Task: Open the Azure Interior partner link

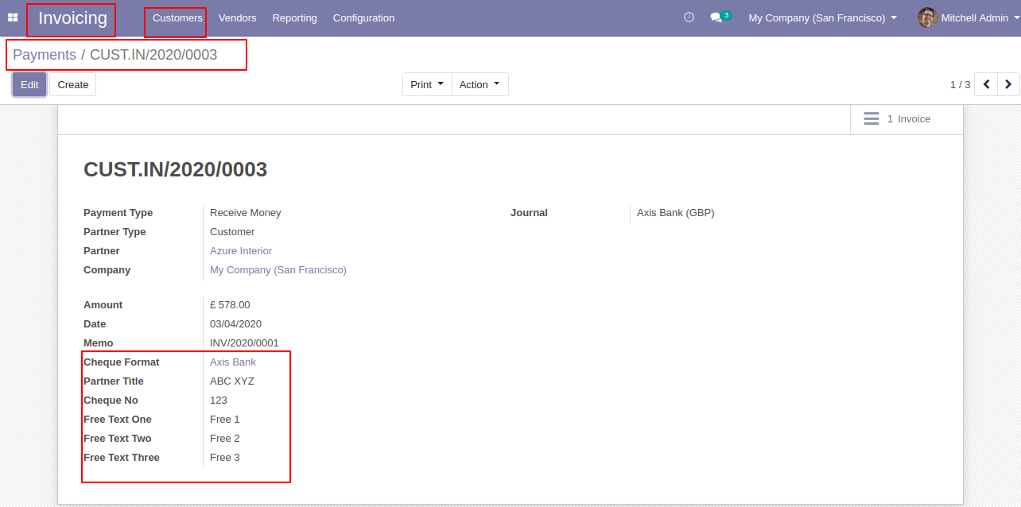Action: pos(241,250)
